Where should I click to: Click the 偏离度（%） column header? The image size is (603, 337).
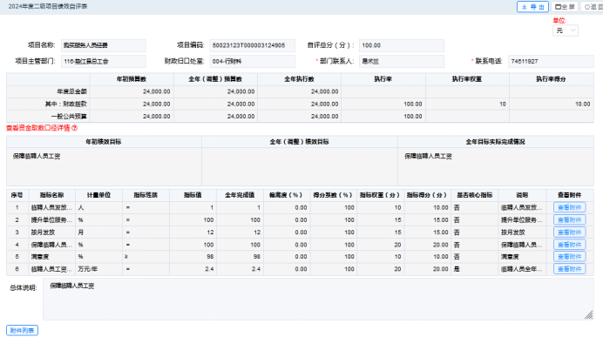[287, 195]
